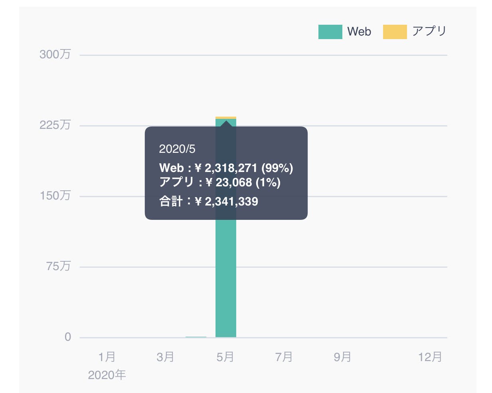Image resolution: width=492 pixels, height=393 pixels.
Task: Click the 合計 total line in tooltip
Action: pyautogui.click(x=209, y=201)
